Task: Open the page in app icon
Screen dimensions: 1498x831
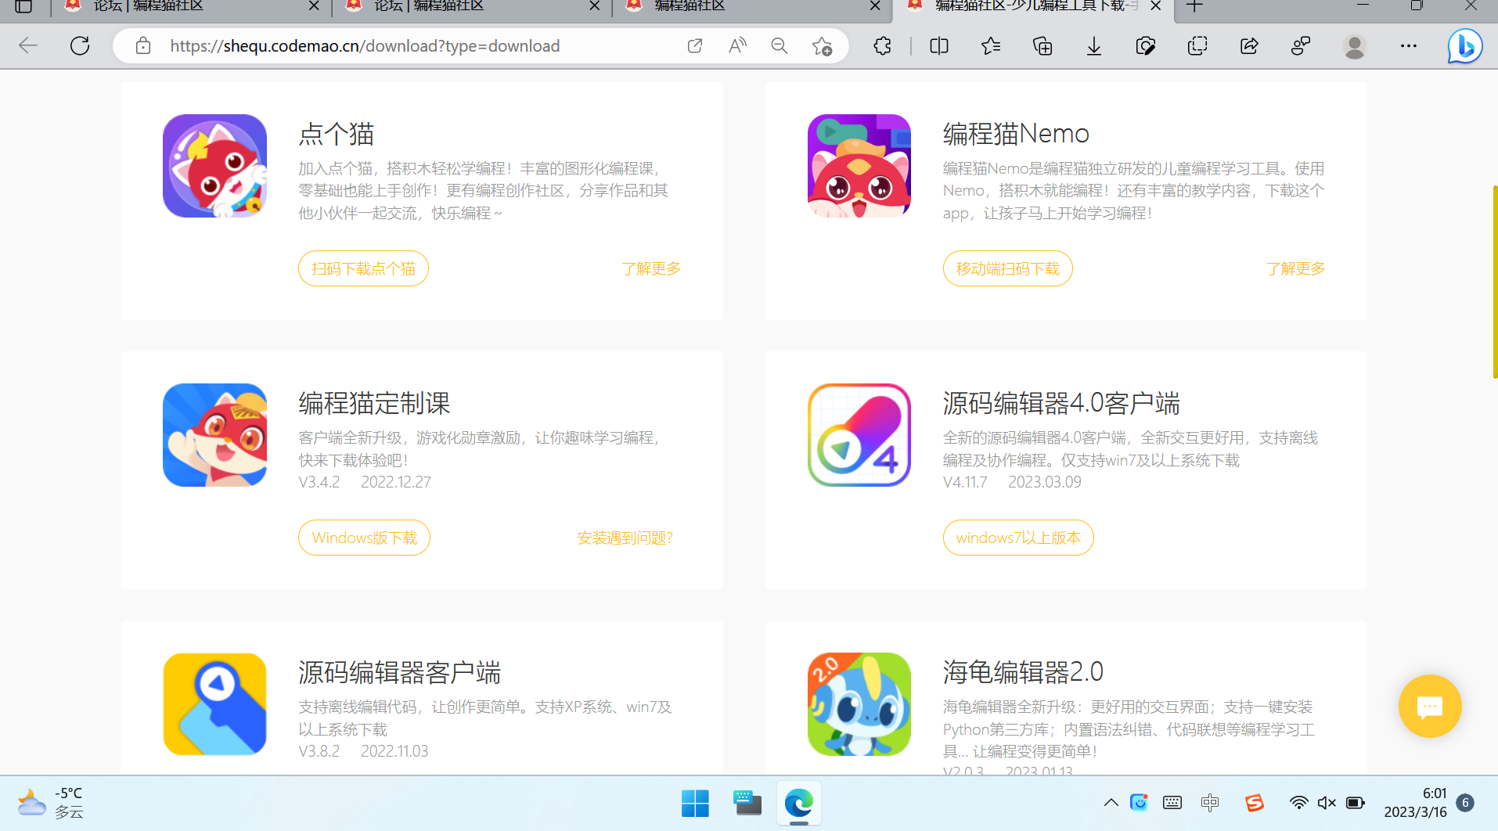Action: (x=694, y=46)
